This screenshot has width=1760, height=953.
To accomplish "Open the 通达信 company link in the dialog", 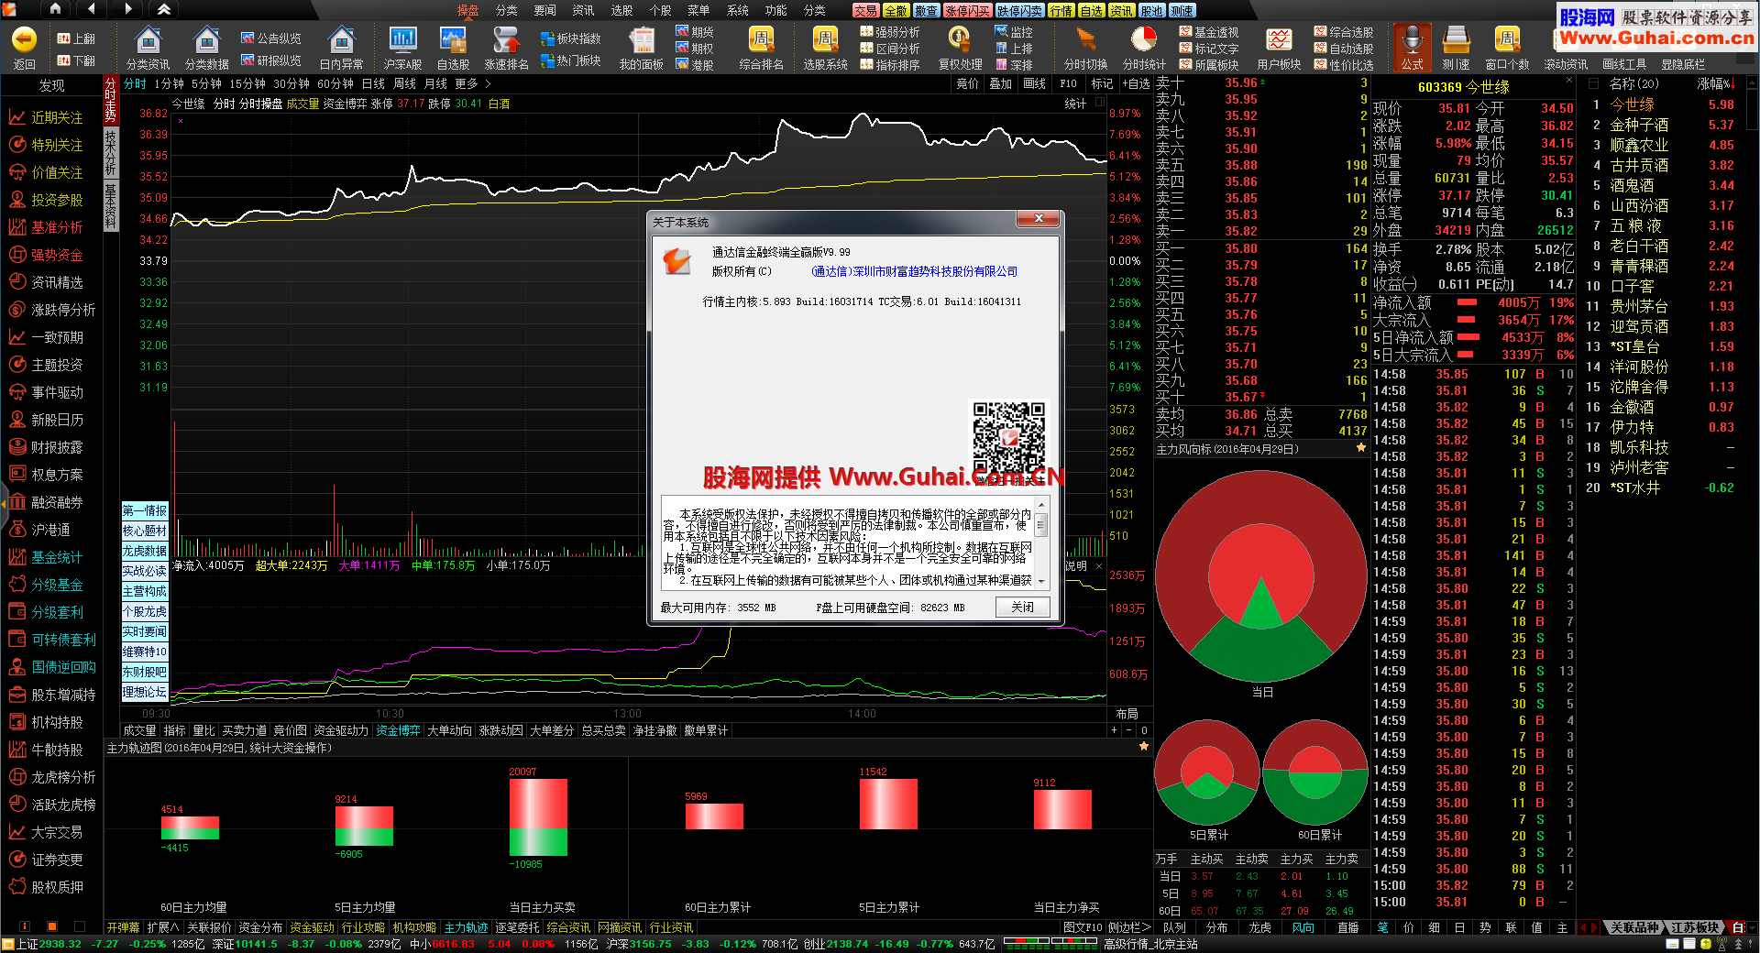I will click(914, 271).
